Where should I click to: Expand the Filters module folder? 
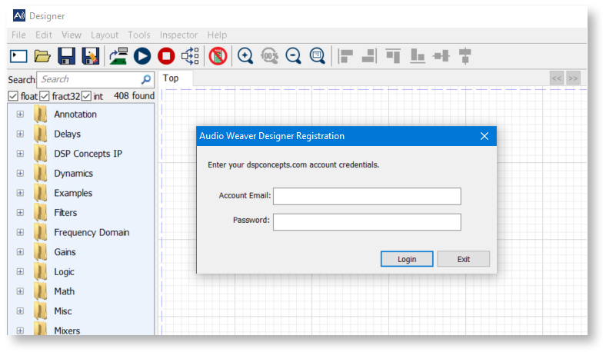coord(20,213)
